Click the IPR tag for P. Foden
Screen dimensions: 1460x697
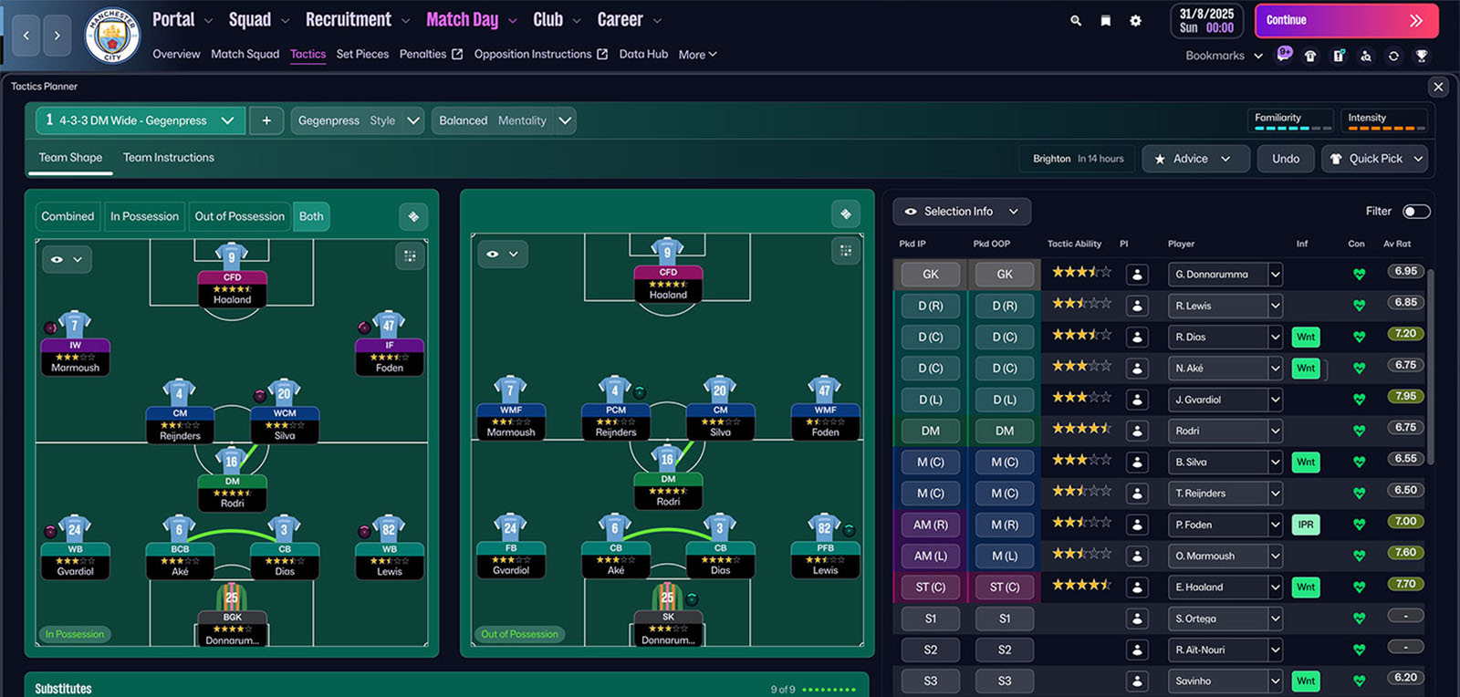pyautogui.click(x=1306, y=525)
